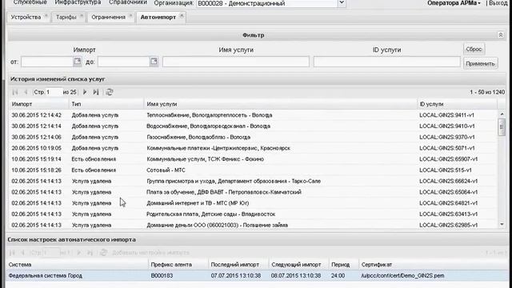The image size is (512, 288).
Task: Switch to the Тарифы tab
Action: click(x=66, y=17)
